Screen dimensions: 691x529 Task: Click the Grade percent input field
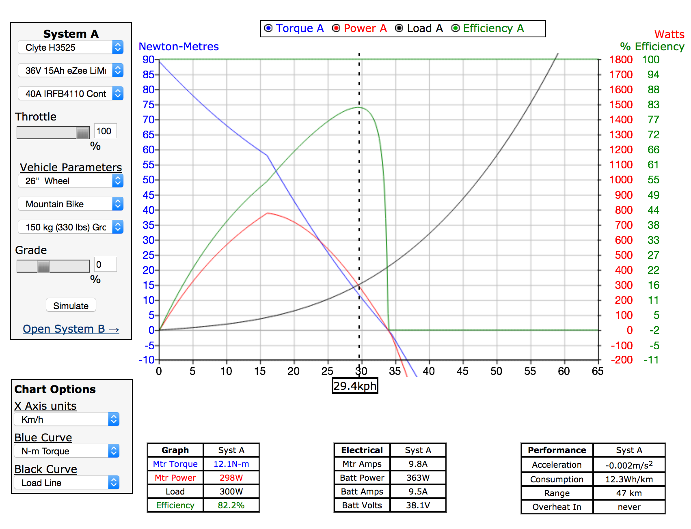tap(105, 264)
